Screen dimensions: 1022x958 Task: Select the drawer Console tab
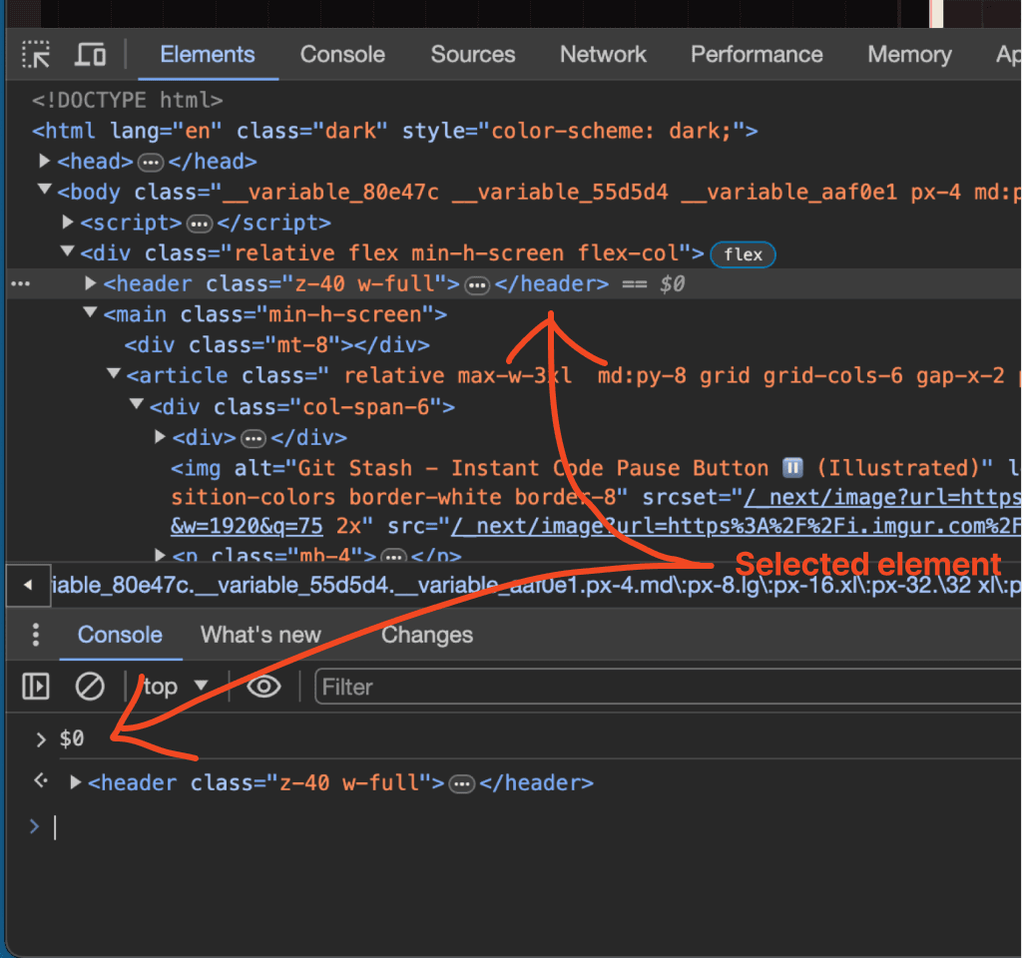coord(120,634)
